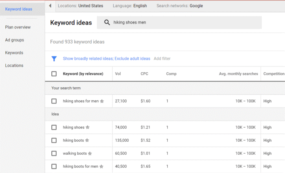Star the walking boots keyword

pos(90,154)
